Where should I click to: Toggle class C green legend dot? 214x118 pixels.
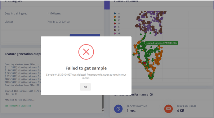pos(115,20)
